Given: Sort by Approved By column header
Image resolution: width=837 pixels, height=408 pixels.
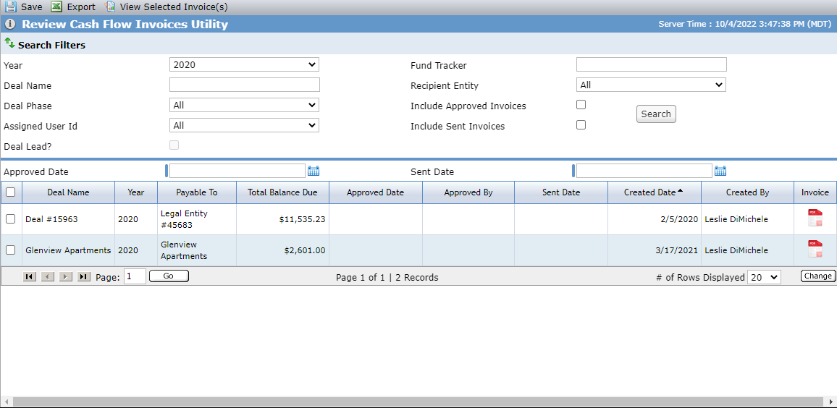Looking at the screenshot, I should [x=468, y=192].
